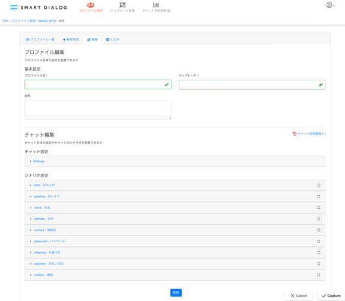Click the fullscreen icon on the confirm scenario row
345x301 pixels.
pyautogui.click(x=319, y=275)
